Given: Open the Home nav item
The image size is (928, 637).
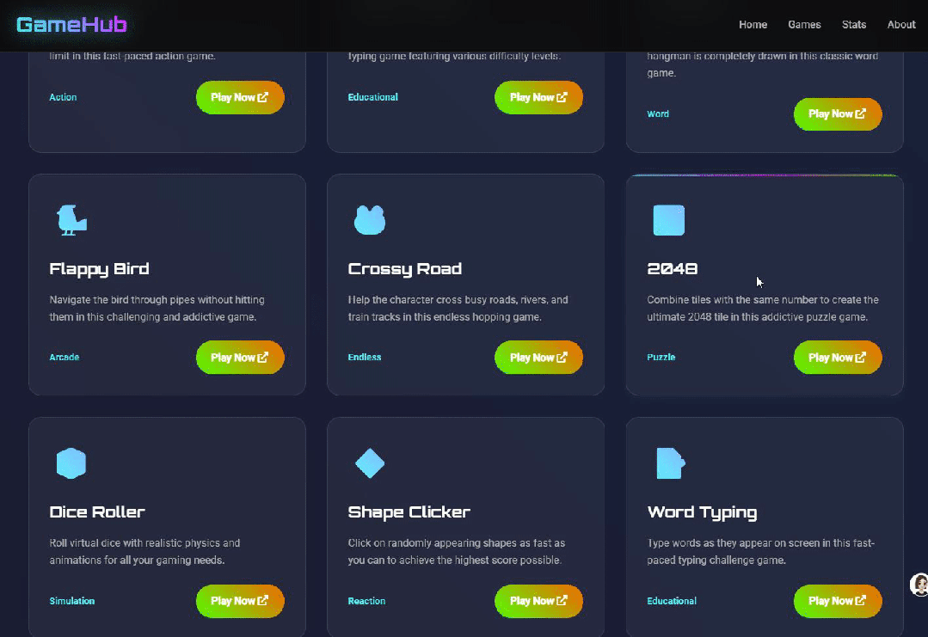Looking at the screenshot, I should pos(753,24).
